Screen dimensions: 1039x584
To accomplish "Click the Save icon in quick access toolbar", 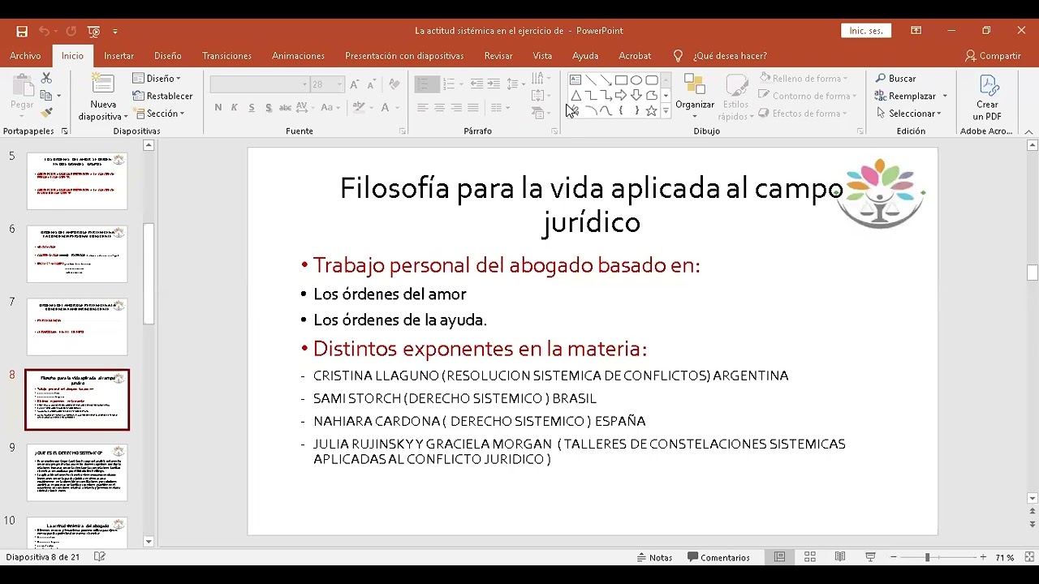I will (22, 31).
